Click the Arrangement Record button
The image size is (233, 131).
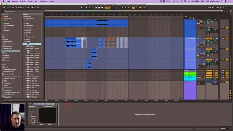point(102,8)
